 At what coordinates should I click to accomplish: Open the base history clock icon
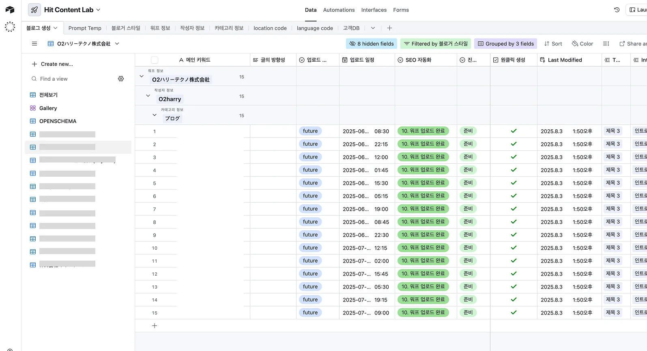(617, 10)
